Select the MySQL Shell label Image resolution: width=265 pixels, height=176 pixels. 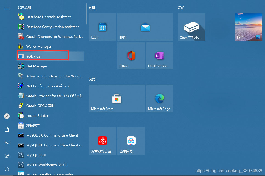[36, 155]
